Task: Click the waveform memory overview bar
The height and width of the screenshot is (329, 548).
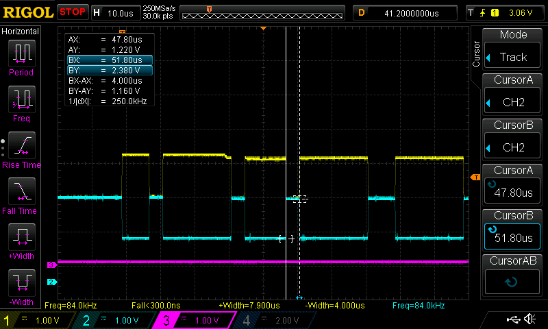Action: point(262,13)
